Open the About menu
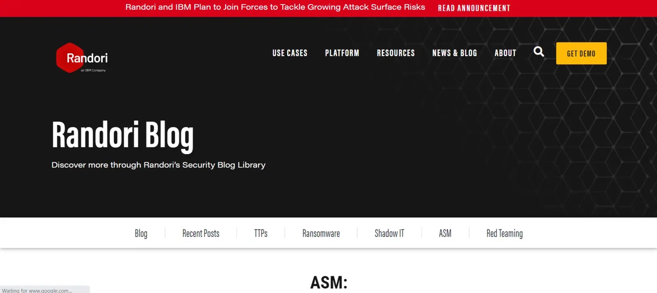The width and height of the screenshot is (657, 293). pos(505,53)
